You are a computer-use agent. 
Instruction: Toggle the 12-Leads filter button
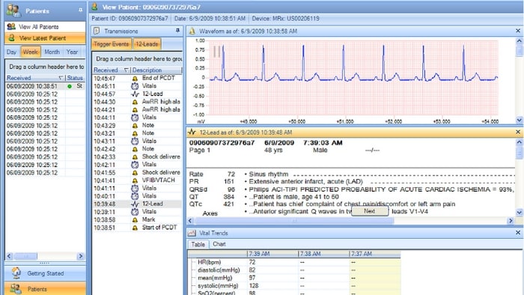[x=147, y=44]
